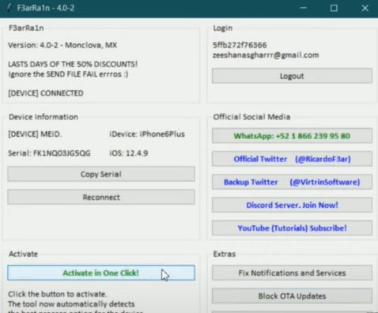Join the Discord Server
Viewport: 378px width, 313px height.
pyautogui.click(x=292, y=205)
